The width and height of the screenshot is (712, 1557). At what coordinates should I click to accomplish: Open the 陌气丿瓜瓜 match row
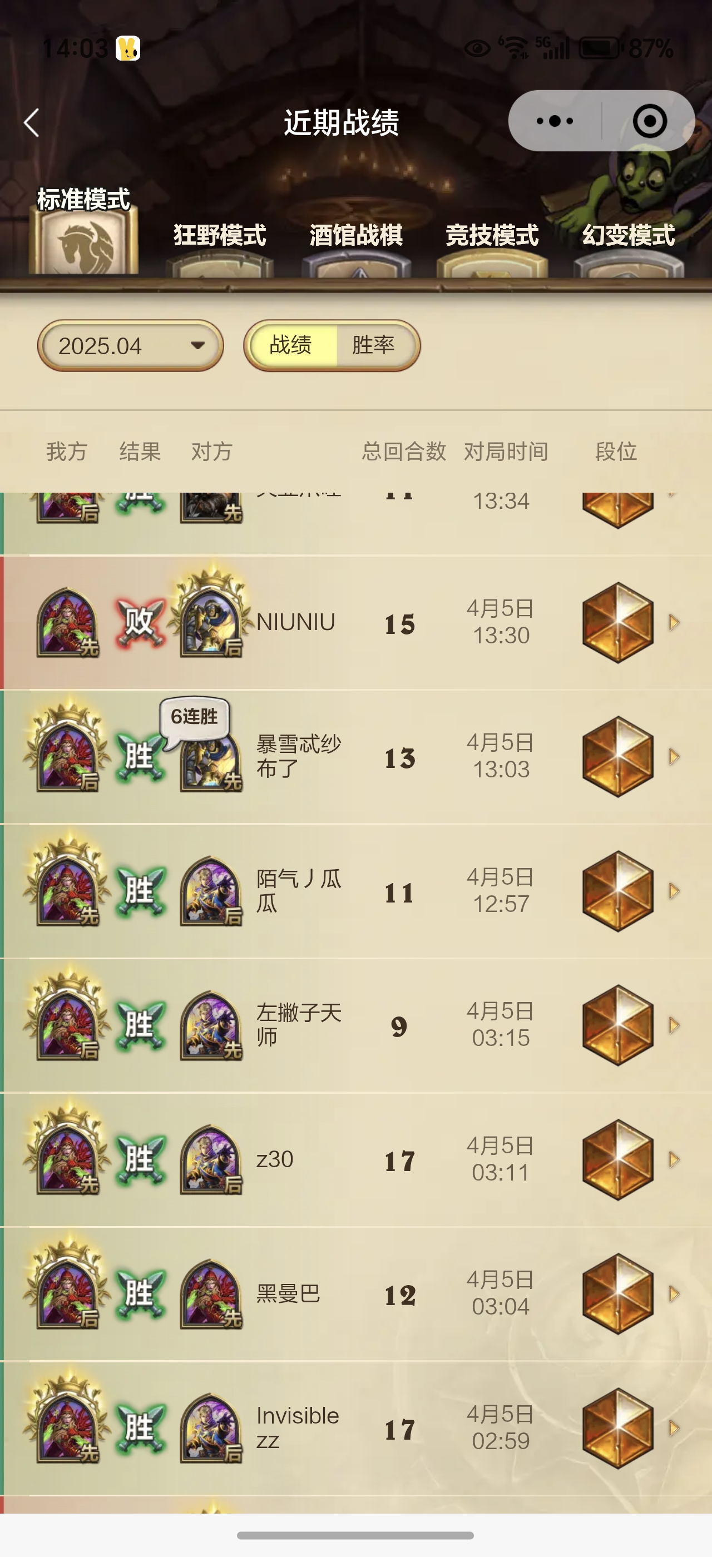(356, 891)
